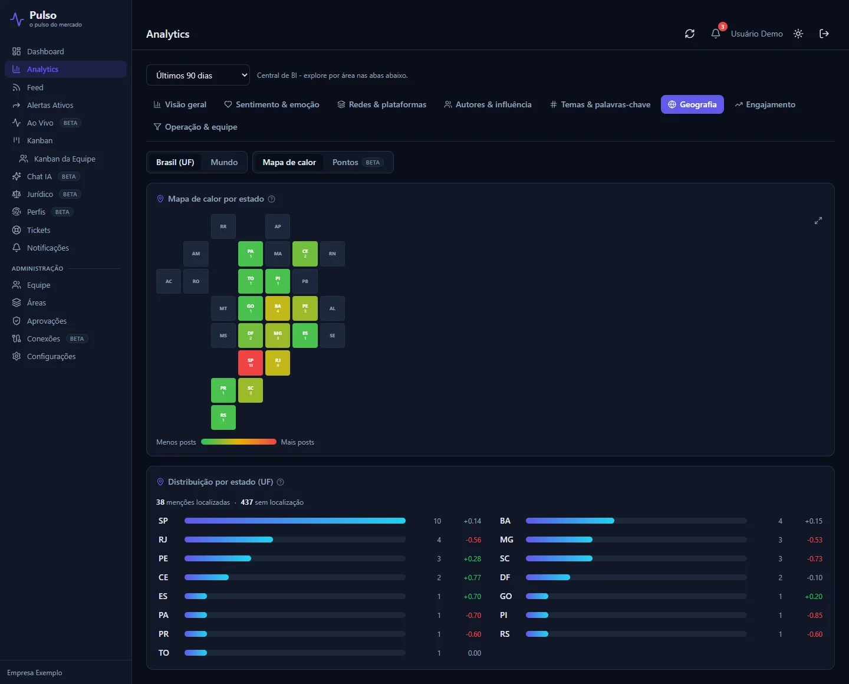Open Aprovações page
Screen dimensions: 849x684
pyautogui.click(x=65, y=321)
